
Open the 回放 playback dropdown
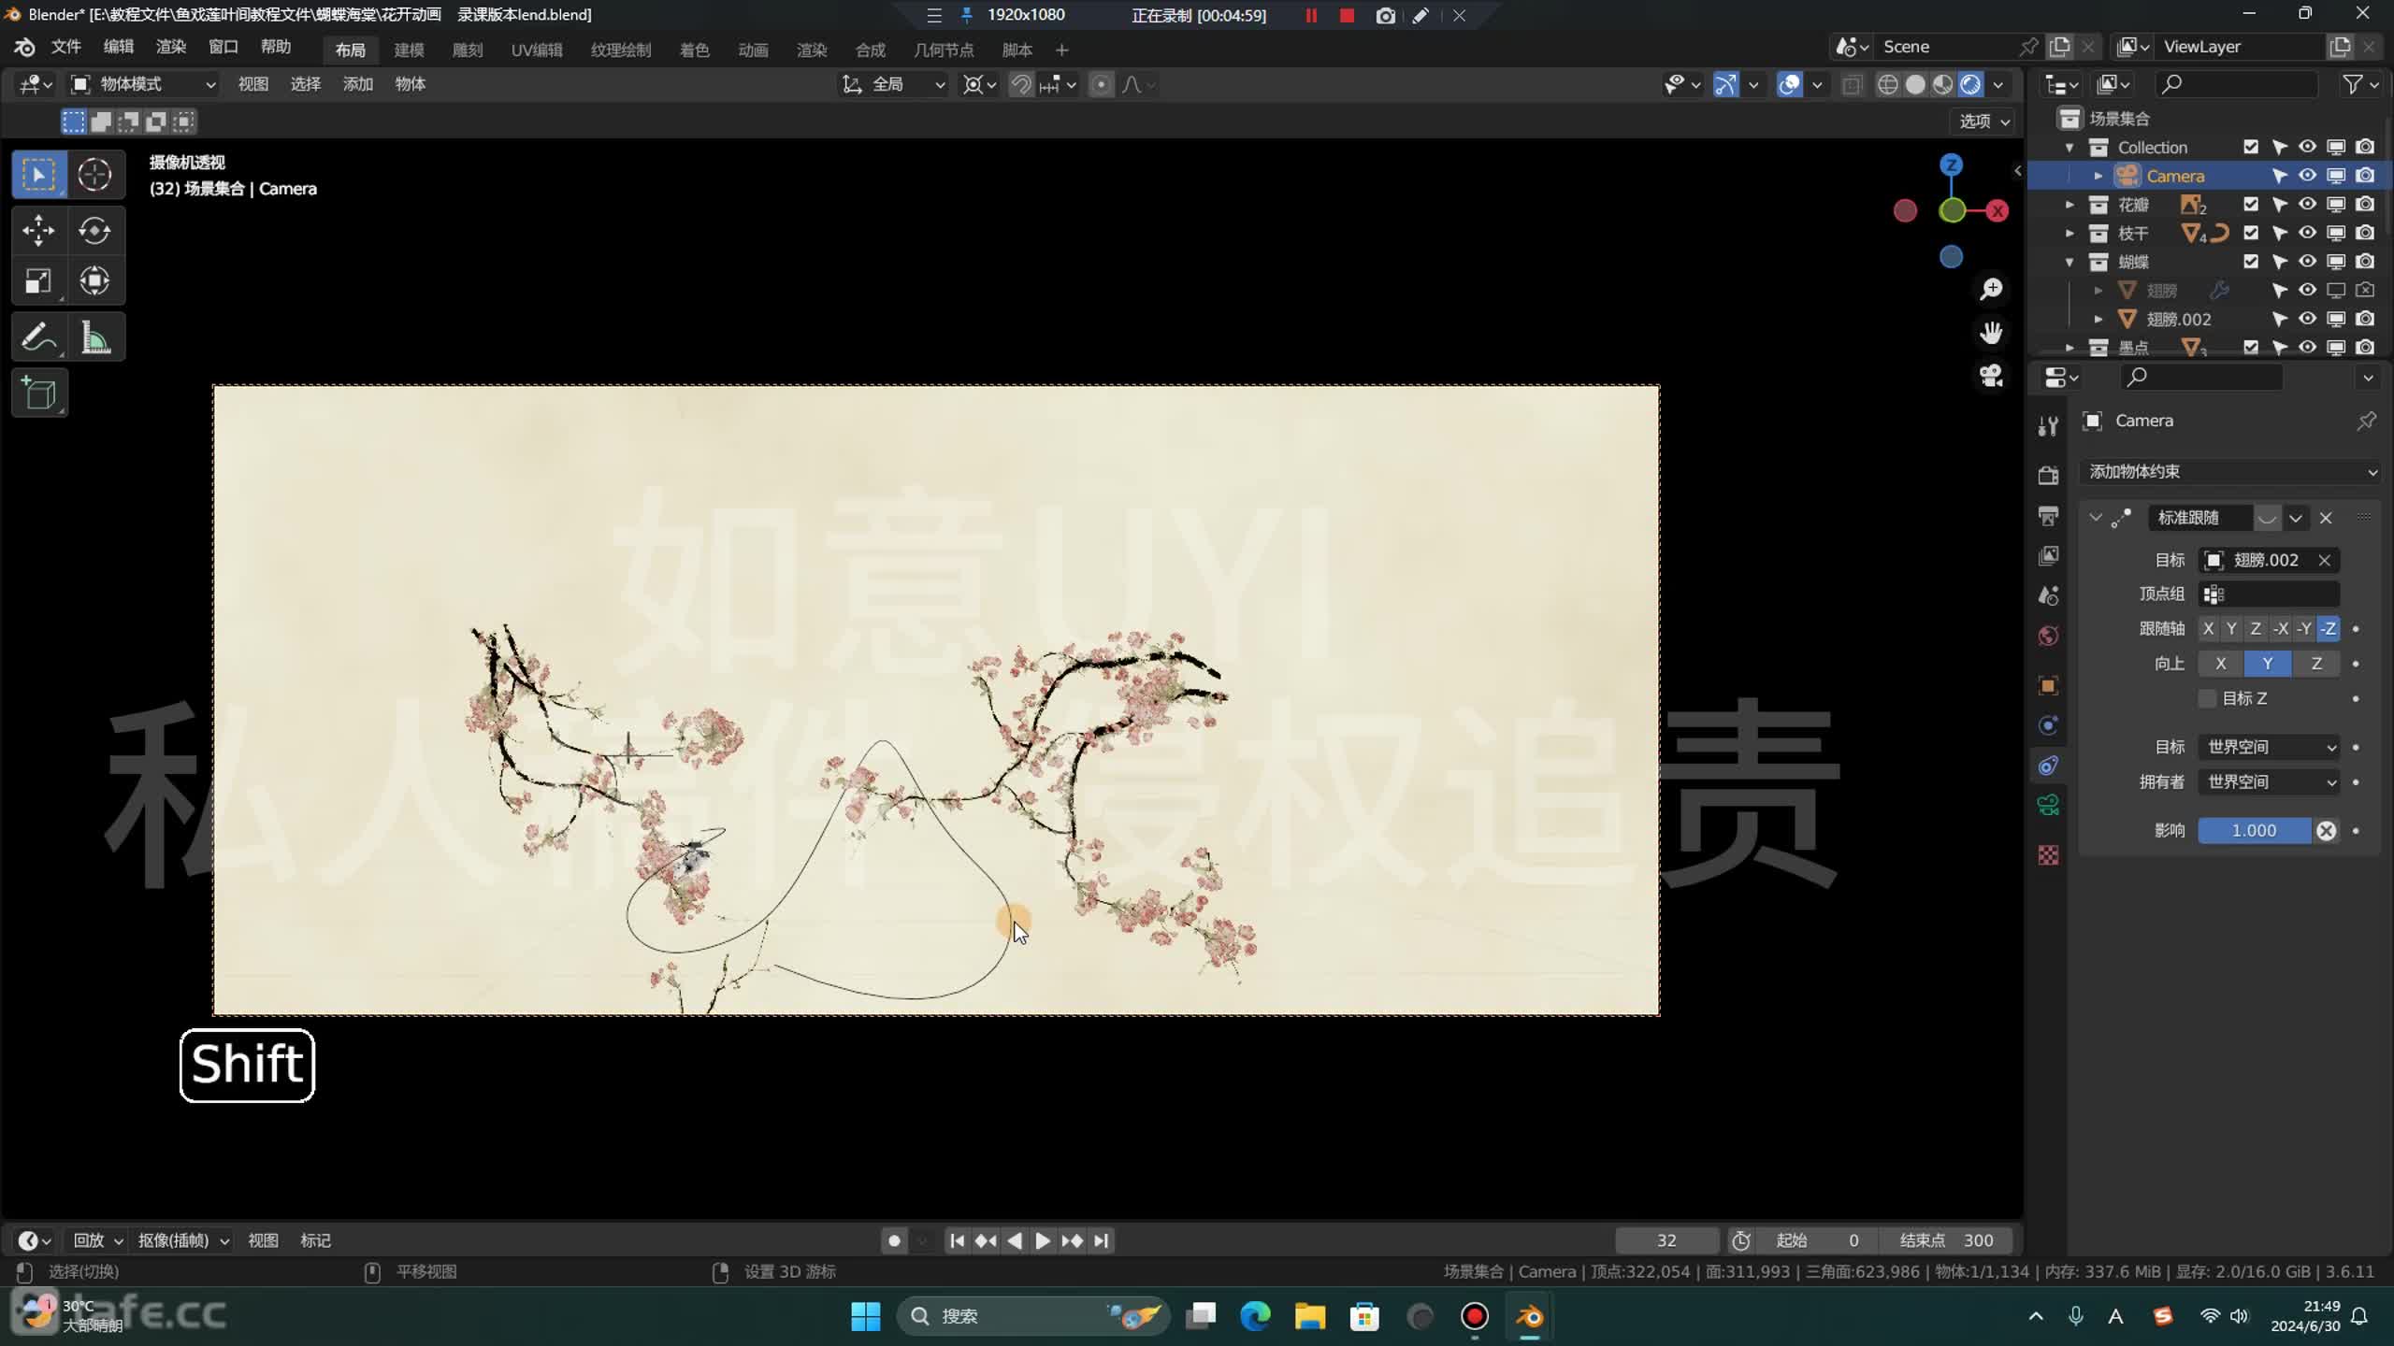tap(97, 1240)
